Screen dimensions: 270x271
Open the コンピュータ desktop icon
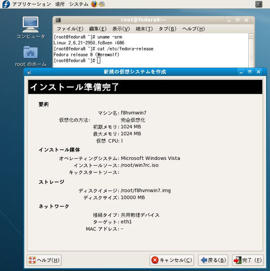30,28
